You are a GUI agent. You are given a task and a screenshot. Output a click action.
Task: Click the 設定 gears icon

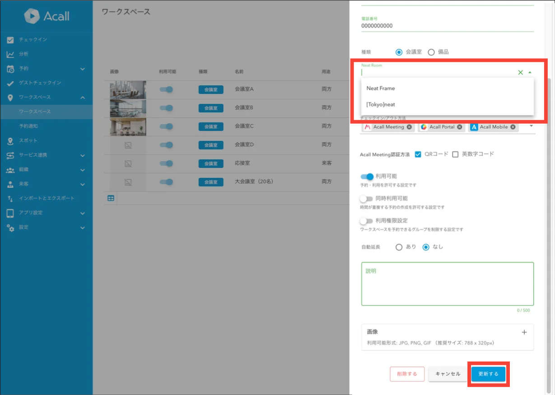[10, 228]
